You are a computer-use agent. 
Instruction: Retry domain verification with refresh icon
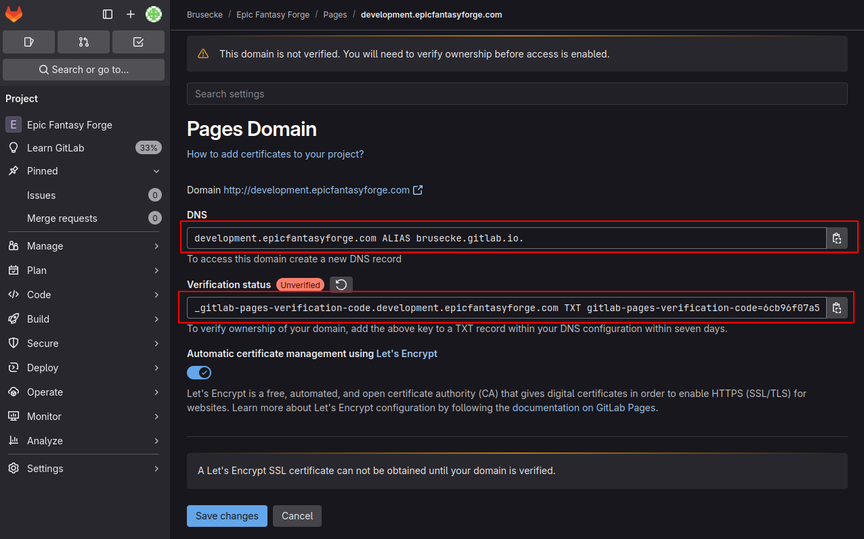coord(341,285)
